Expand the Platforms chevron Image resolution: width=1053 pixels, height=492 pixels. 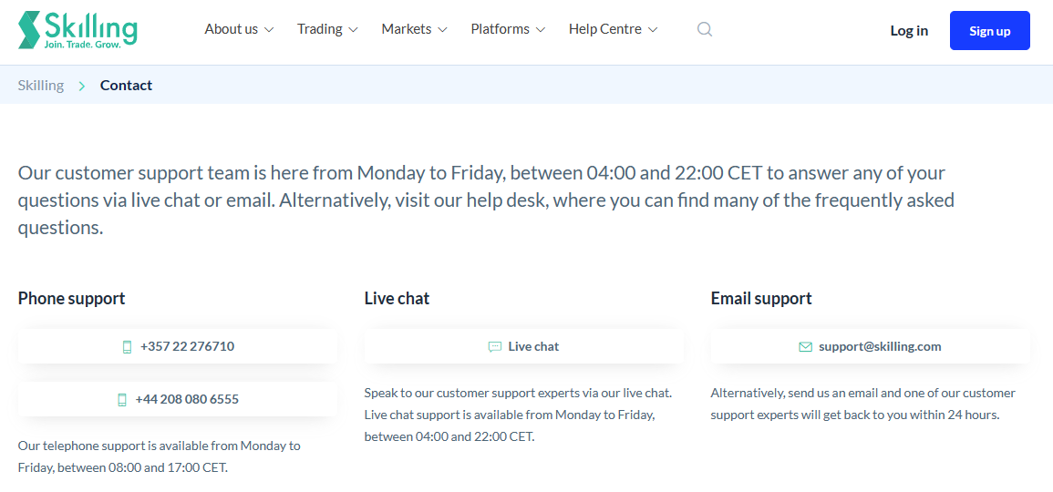click(540, 29)
